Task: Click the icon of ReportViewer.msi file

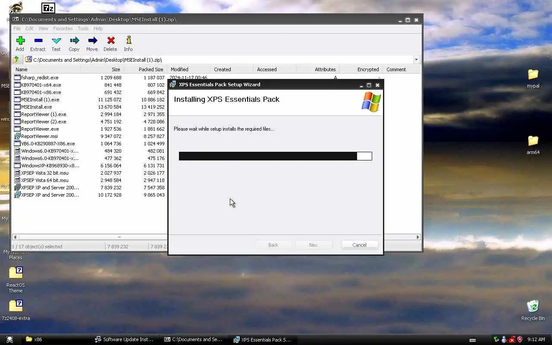Action: click(17, 136)
